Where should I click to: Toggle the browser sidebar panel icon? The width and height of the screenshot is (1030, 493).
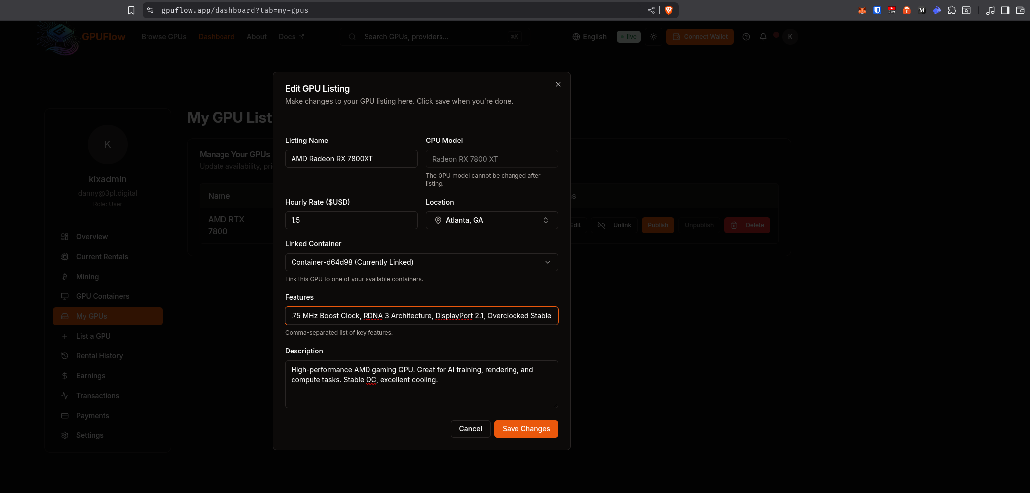pos(1005,10)
